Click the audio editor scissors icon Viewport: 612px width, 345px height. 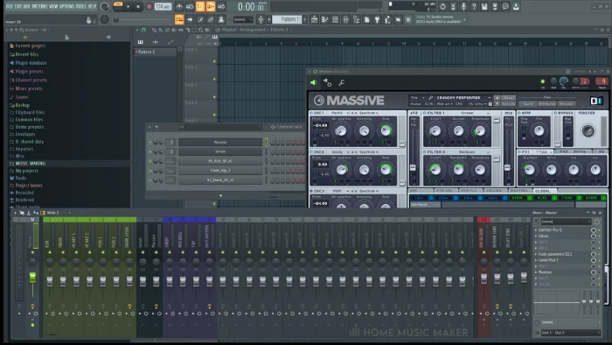point(453,7)
